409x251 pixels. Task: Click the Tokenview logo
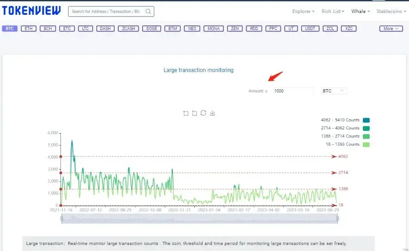point(31,11)
